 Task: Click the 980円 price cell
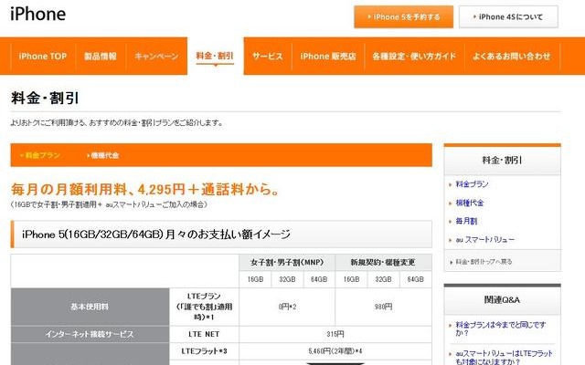(384, 307)
